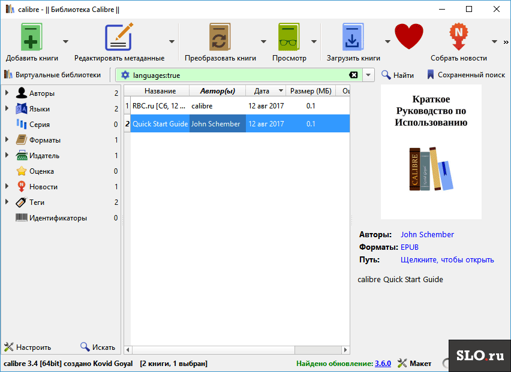Click the Собрать новости (fetch news) icon

coord(459,37)
